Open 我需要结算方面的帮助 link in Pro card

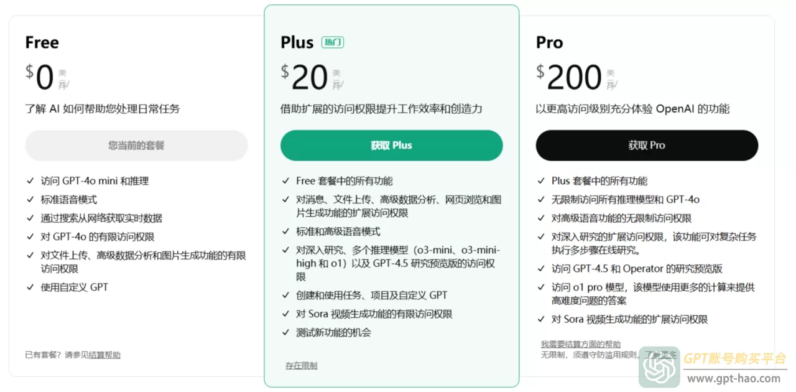pyautogui.click(x=580, y=344)
